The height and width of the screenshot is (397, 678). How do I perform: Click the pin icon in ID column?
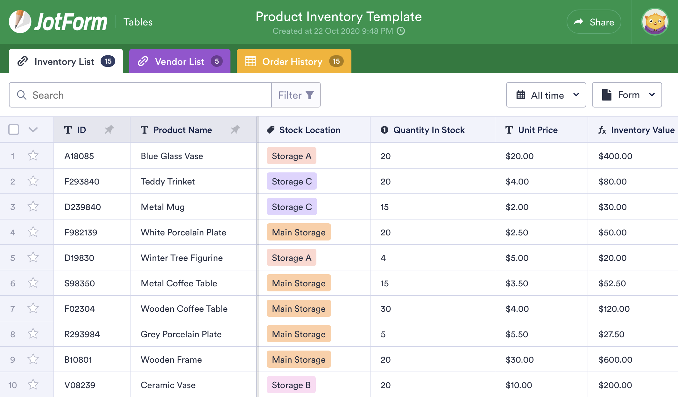[109, 129]
